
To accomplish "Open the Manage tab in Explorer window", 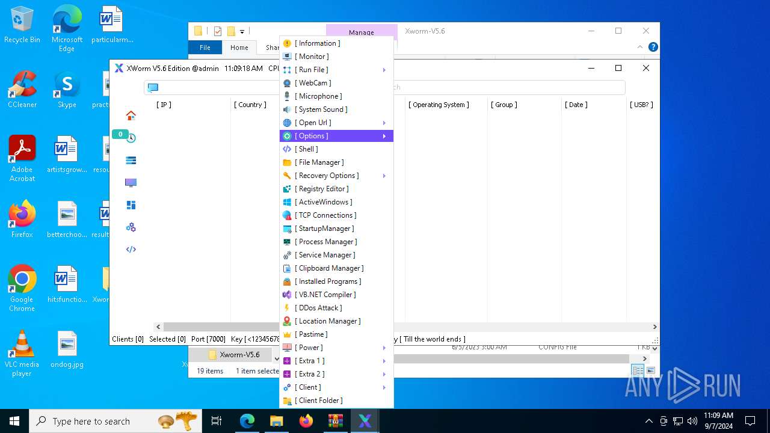I will (362, 32).
